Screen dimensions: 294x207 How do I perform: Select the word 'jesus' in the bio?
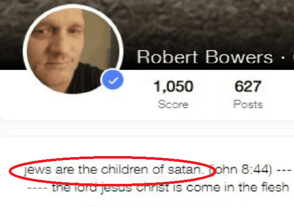click(117, 188)
